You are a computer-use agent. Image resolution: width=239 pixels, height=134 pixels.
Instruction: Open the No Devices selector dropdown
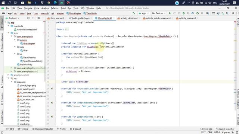[x=159, y=13]
